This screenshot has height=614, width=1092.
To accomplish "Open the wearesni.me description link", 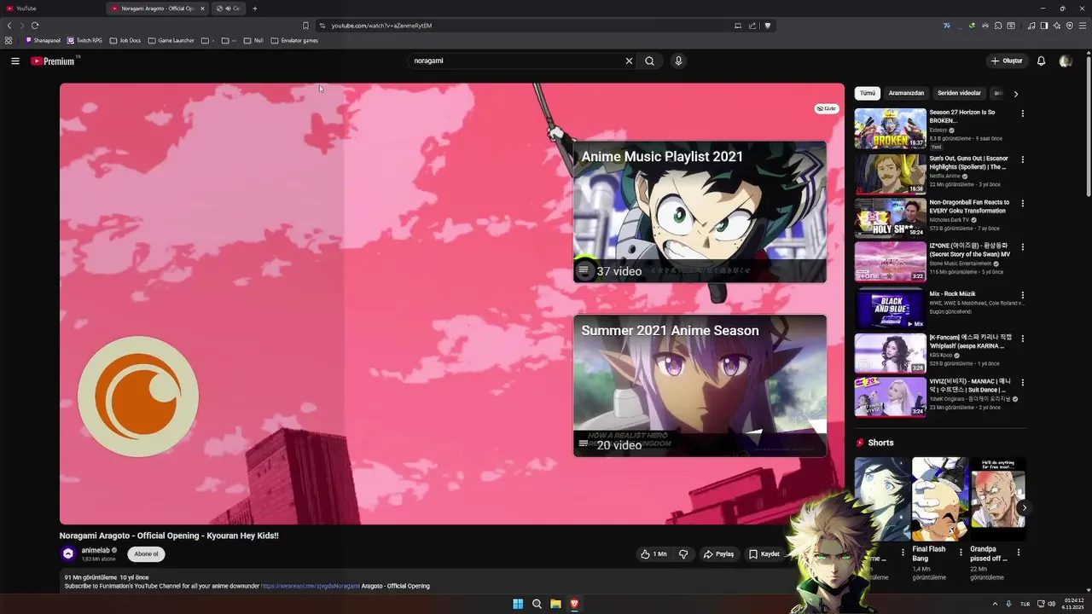I will [311, 586].
